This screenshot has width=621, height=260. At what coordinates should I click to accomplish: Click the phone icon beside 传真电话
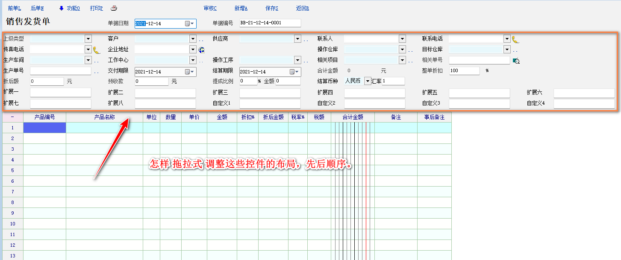coord(97,50)
